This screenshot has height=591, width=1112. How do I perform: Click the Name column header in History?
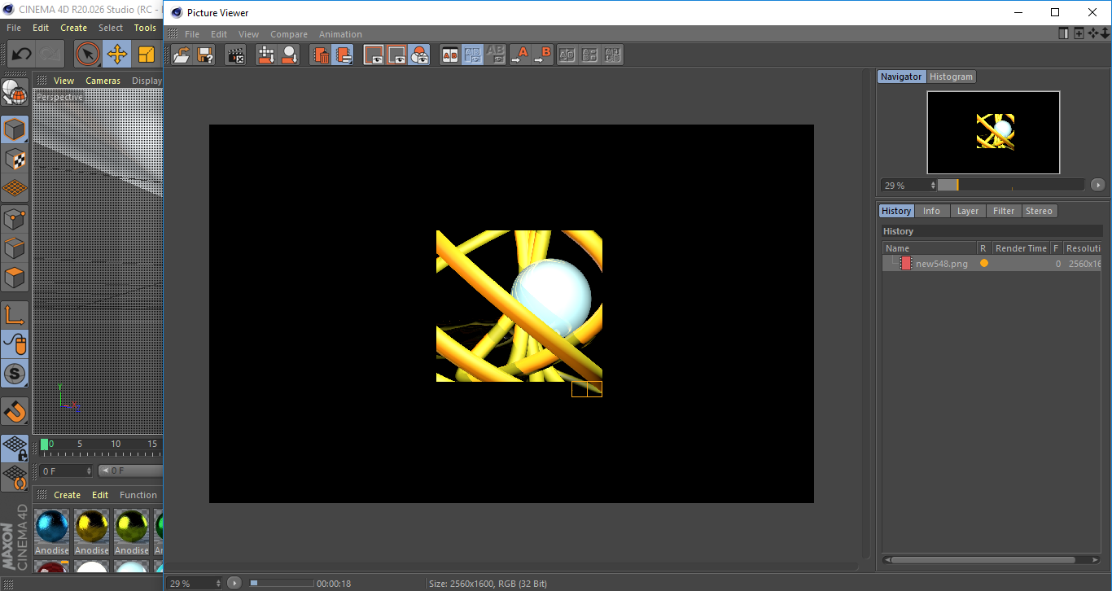[x=930, y=248]
